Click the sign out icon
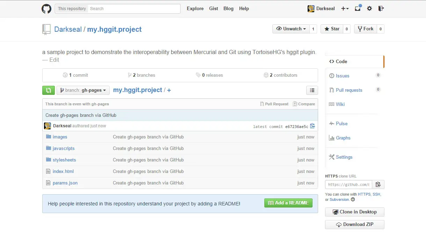 (x=381, y=8)
